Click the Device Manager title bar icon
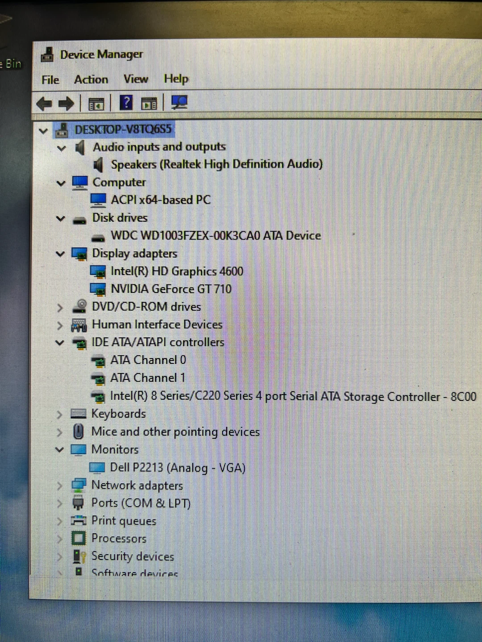Image resolution: width=482 pixels, height=642 pixels. [47, 55]
